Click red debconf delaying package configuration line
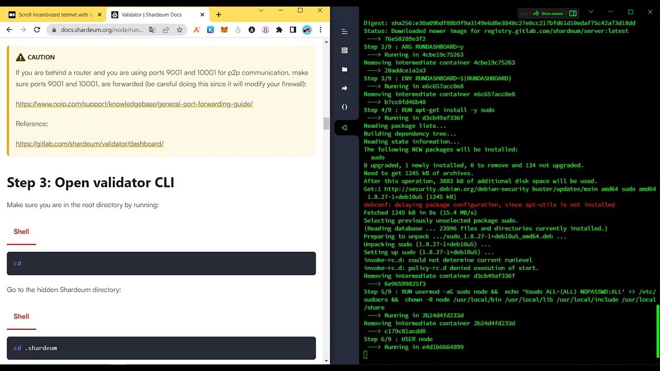Screen dimensions: 660x371 [x=489, y=205]
